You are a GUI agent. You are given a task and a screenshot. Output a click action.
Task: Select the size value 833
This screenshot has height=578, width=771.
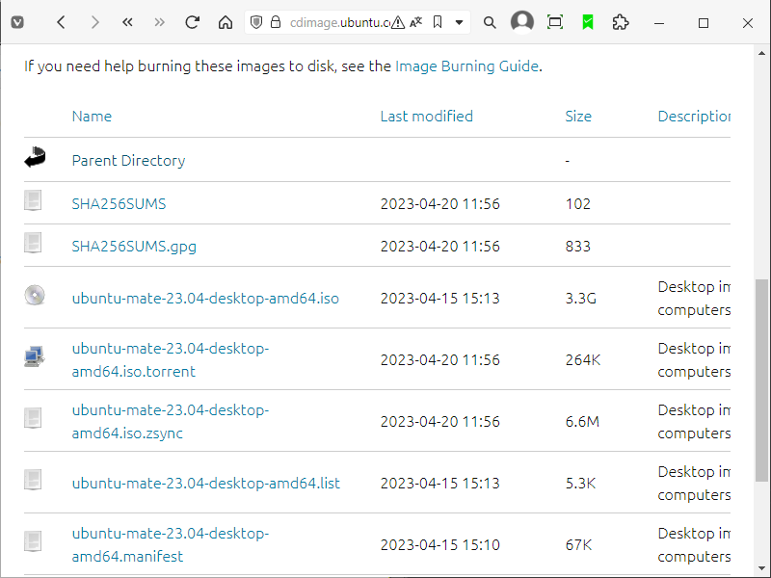[577, 246]
